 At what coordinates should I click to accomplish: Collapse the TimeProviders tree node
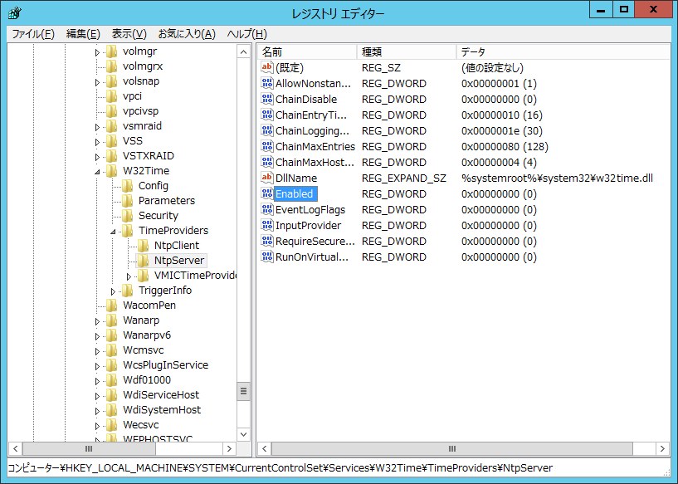[113, 232]
